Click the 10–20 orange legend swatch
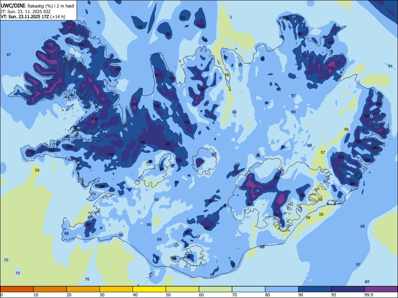 50,289
